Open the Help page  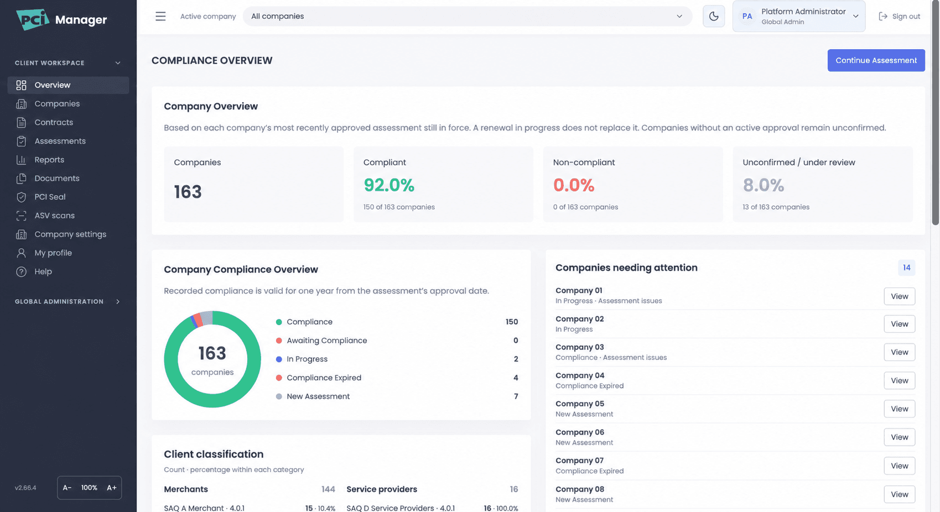(68, 271)
